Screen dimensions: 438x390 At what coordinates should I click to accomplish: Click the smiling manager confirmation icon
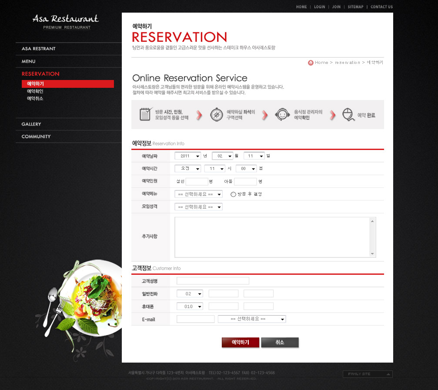click(x=282, y=115)
